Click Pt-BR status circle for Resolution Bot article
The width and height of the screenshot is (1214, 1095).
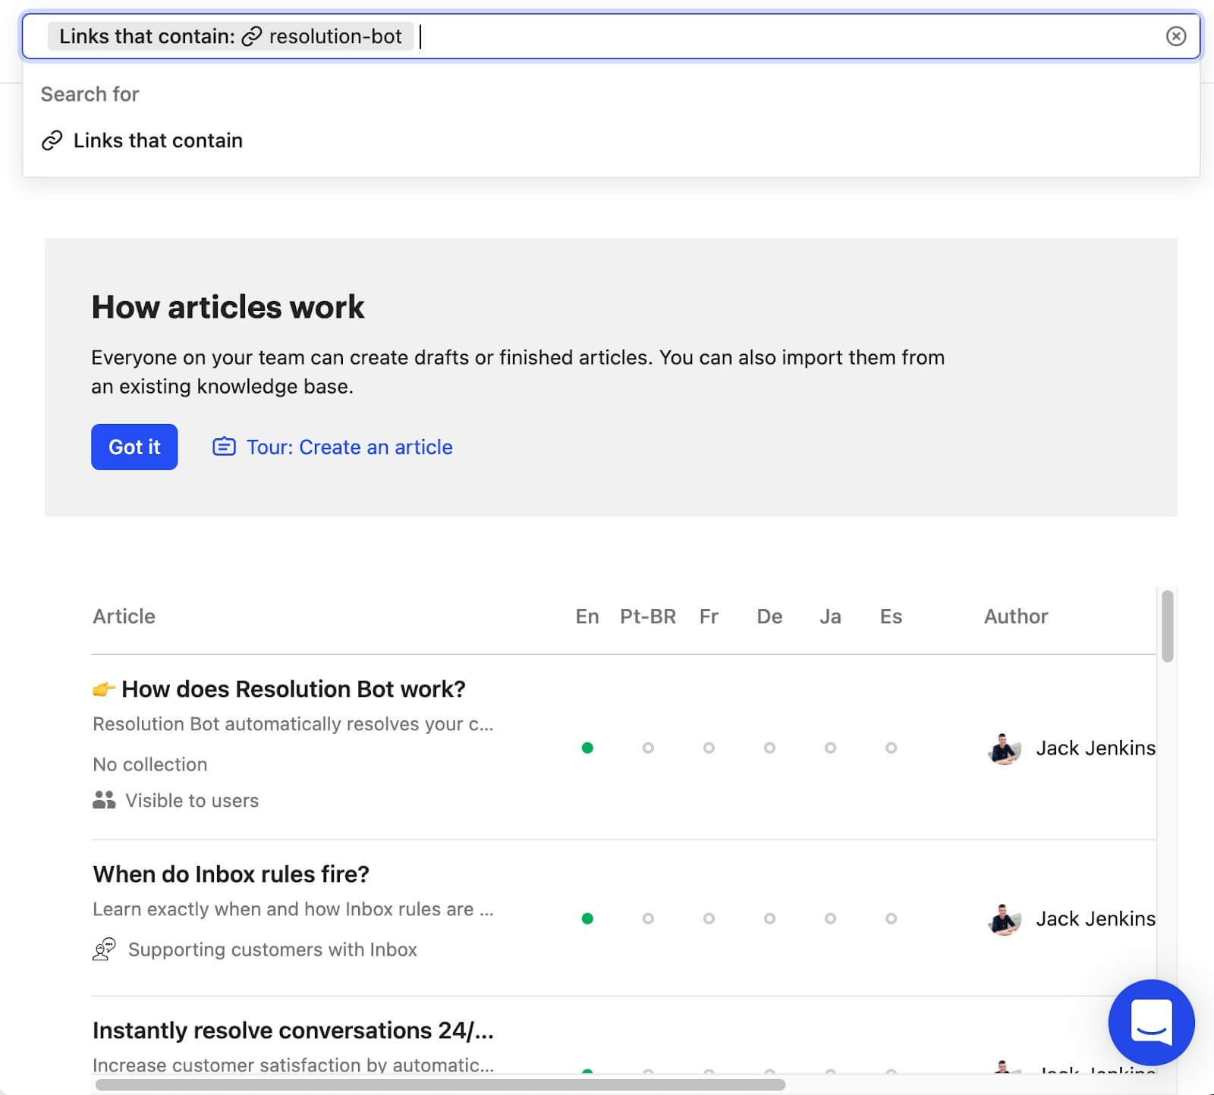[648, 748]
